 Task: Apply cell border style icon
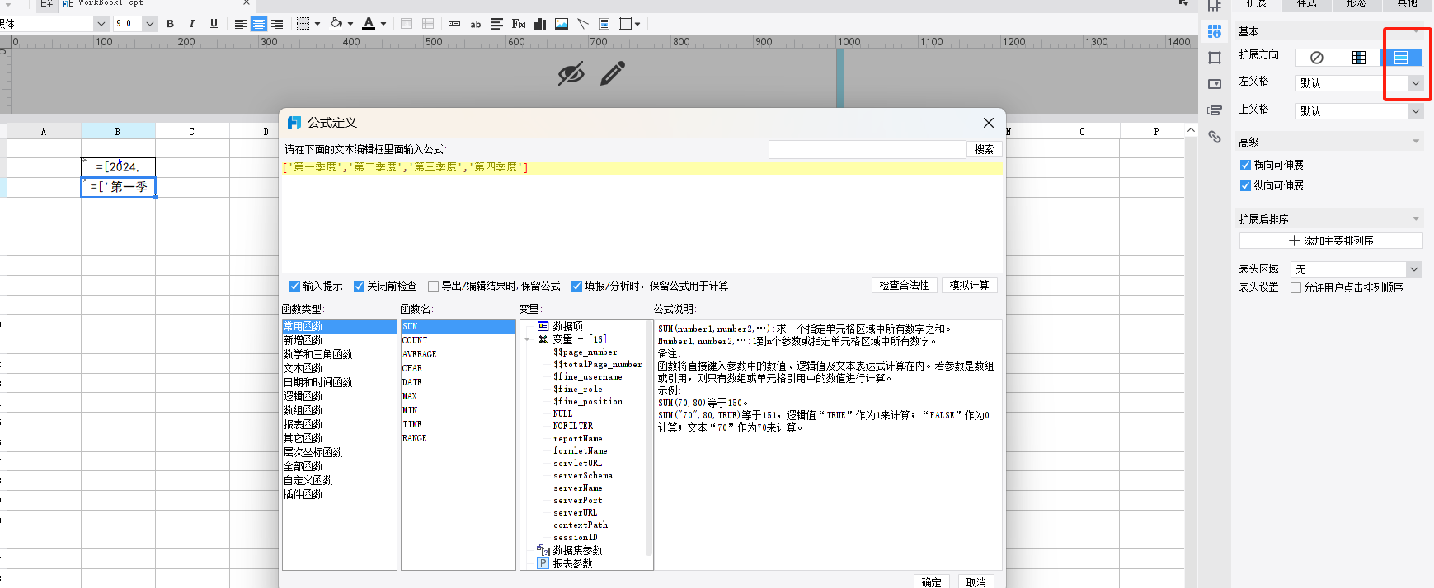(x=303, y=24)
